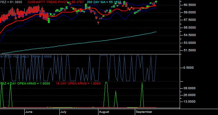The image size is (218, 115).
Task: Click the 200 DAY MA = 55.1633 label
Action: pyautogui.click(x=104, y=2)
